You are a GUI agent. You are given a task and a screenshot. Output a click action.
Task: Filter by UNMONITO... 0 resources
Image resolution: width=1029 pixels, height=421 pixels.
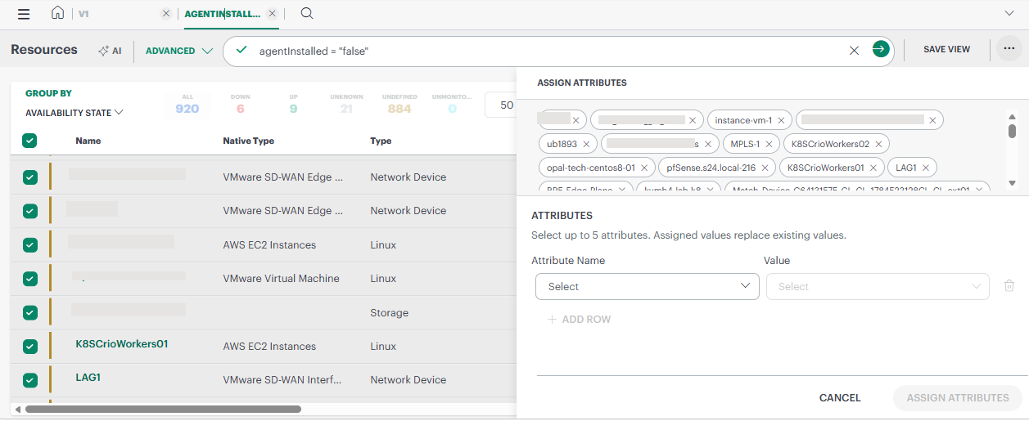pos(452,104)
